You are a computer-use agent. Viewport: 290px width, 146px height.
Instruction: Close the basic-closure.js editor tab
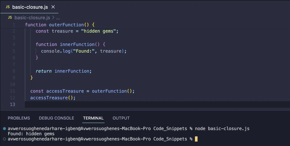pos(53,7)
